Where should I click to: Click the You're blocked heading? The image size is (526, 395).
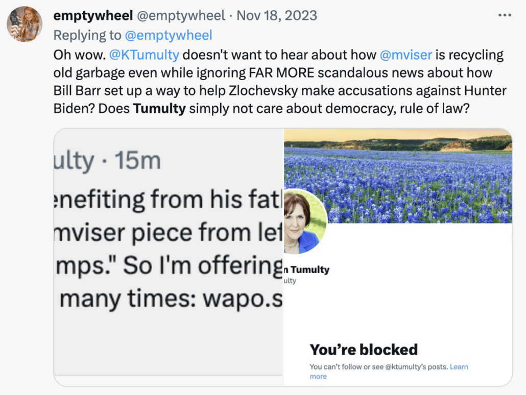(364, 350)
